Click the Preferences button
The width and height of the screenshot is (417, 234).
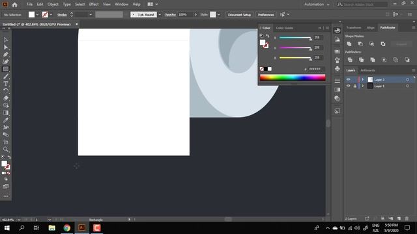pos(266,14)
